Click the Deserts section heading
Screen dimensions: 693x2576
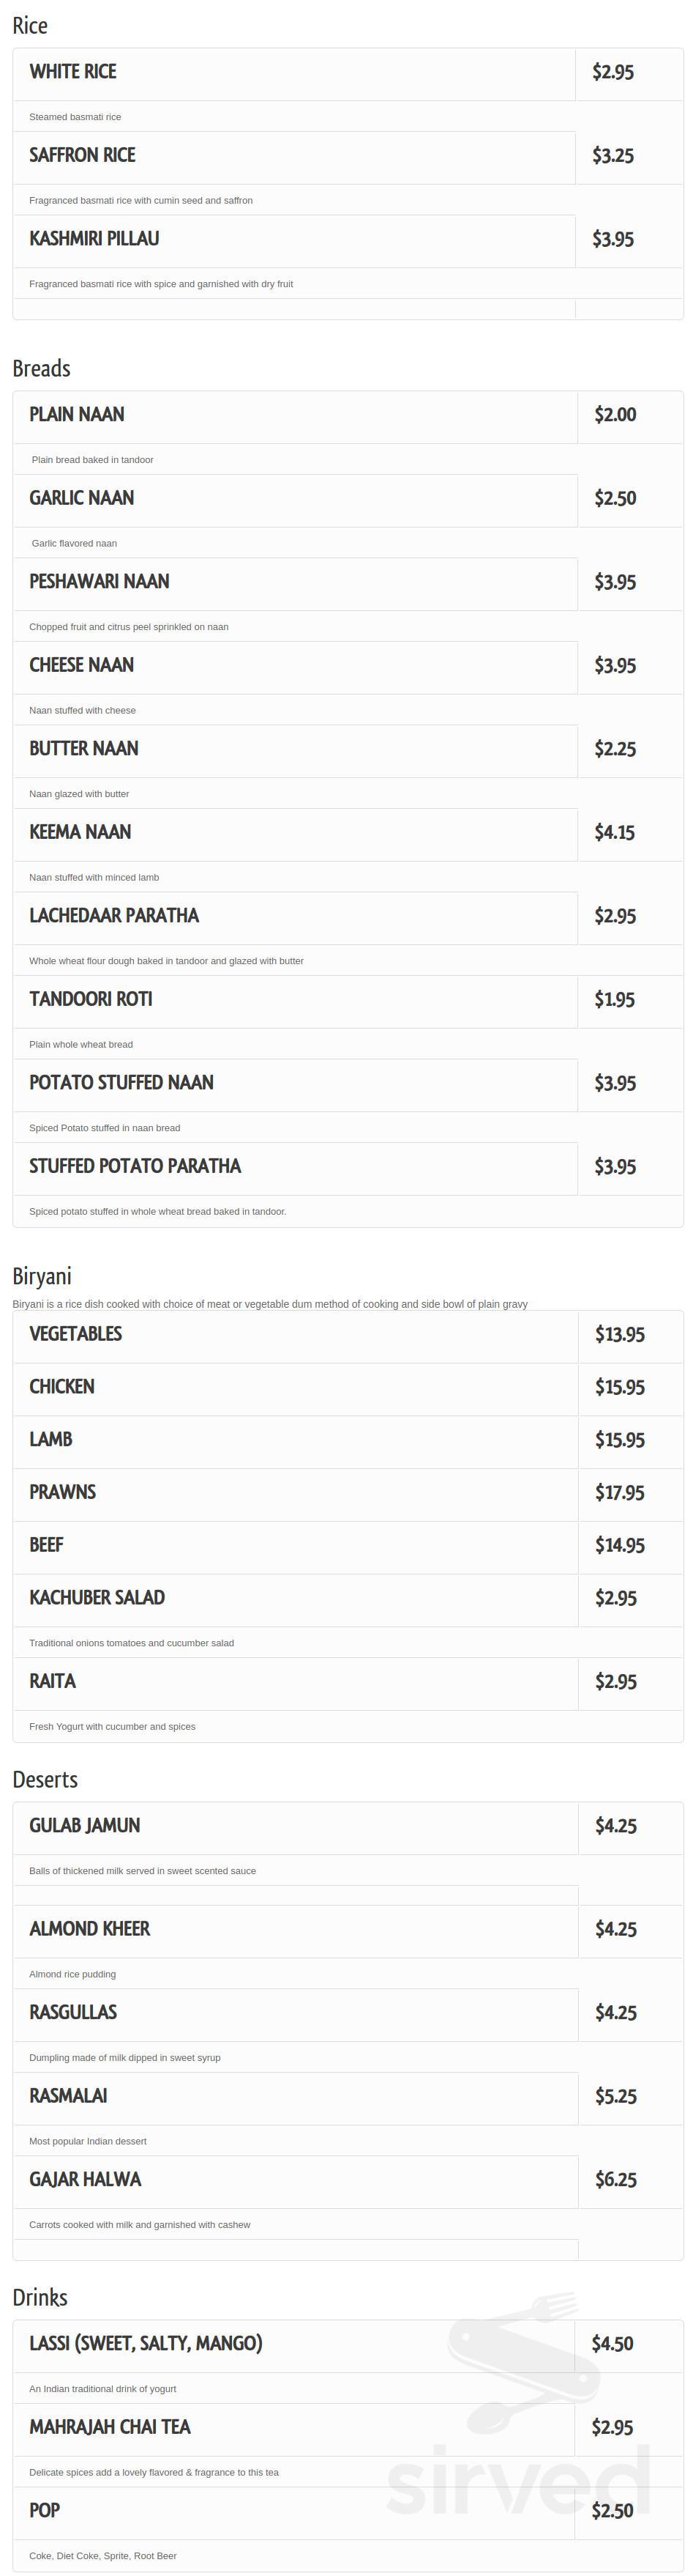tap(45, 1779)
